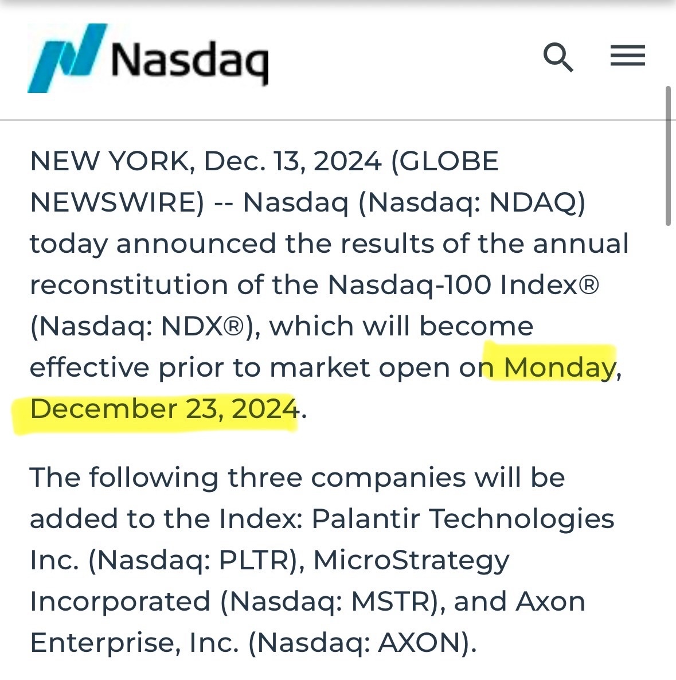Click the highlighted word Monday
This screenshot has width=676, height=680.
560,367
